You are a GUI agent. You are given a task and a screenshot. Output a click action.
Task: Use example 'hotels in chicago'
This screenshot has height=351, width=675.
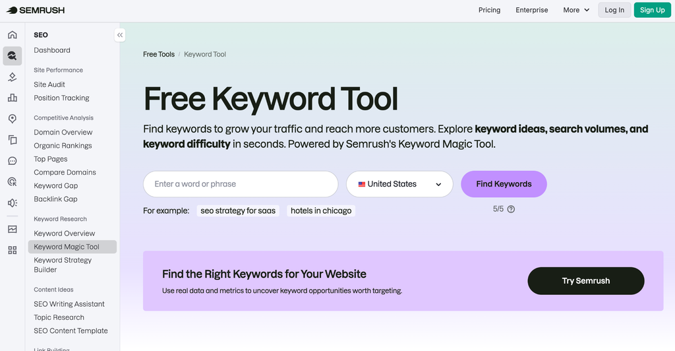321,210
